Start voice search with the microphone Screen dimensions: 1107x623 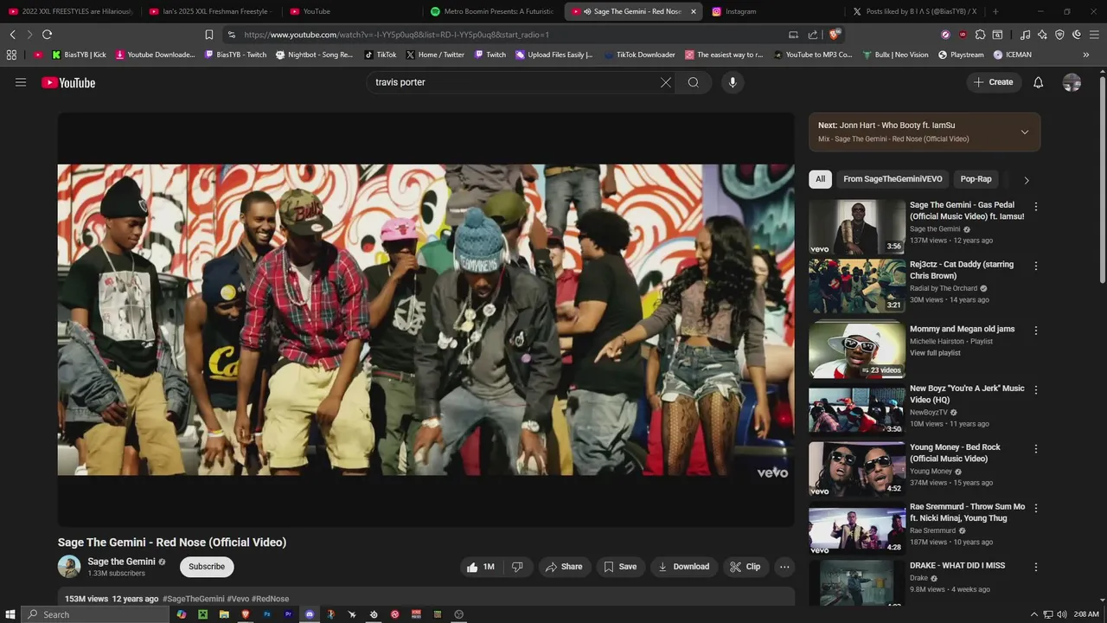733,82
